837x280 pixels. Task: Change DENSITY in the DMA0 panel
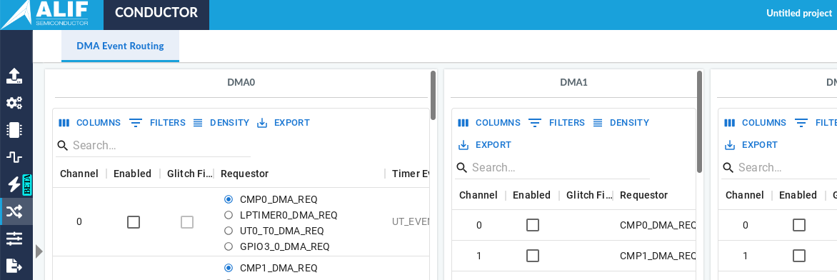click(221, 123)
